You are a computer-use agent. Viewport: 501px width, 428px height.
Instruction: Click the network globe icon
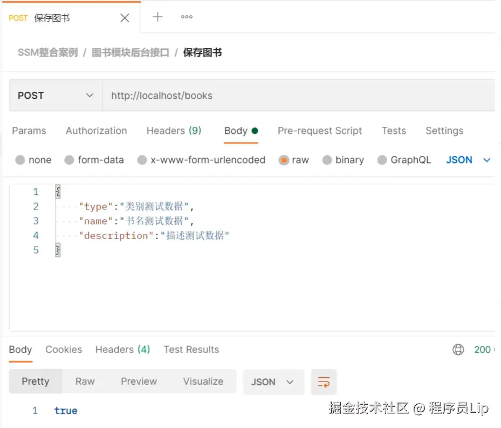click(x=458, y=349)
